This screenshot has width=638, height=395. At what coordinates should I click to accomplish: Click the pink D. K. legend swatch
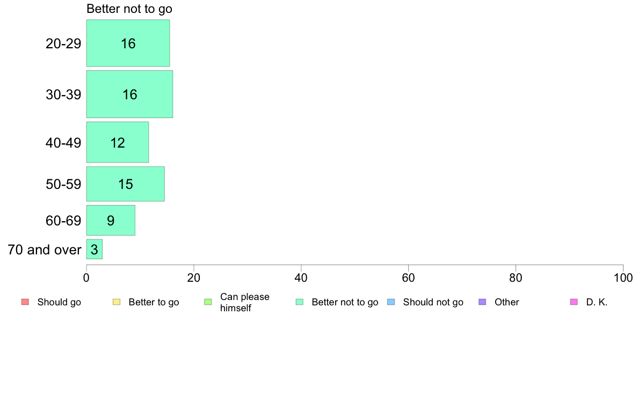click(x=574, y=302)
